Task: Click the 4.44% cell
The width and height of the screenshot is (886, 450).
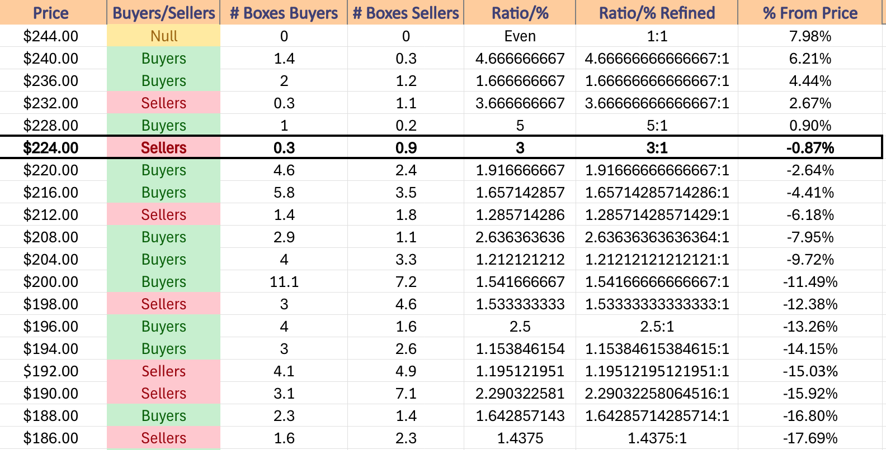Action: (x=810, y=81)
